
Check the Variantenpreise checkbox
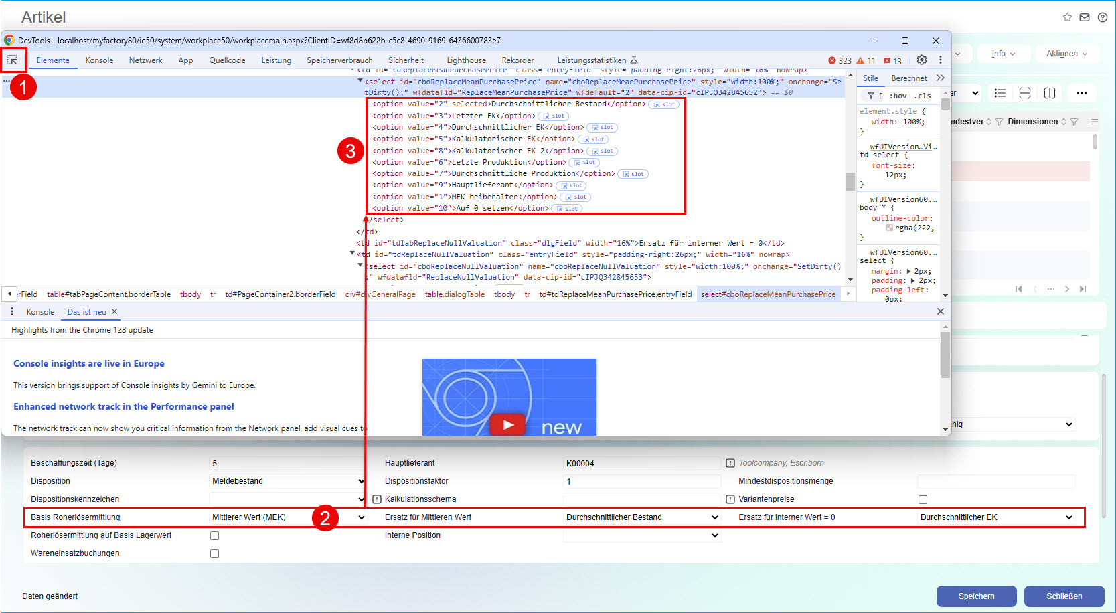(x=923, y=499)
